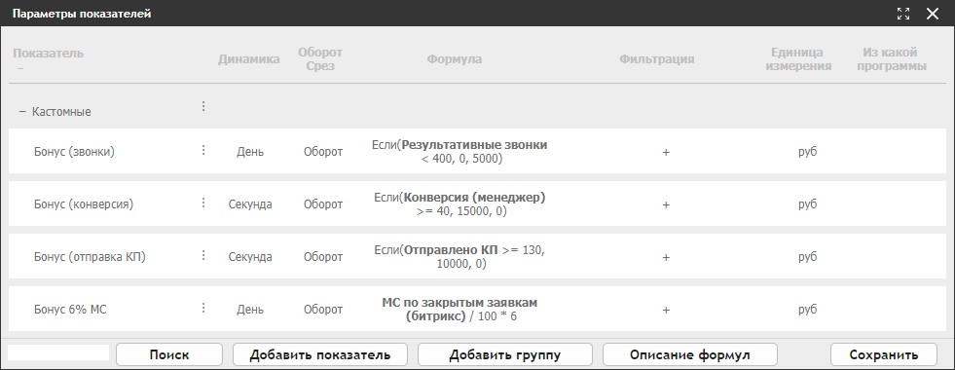Edit formula with Результативные звонки
The height and width of the screenshot is (370, 955).
click(x=459, y=152)
